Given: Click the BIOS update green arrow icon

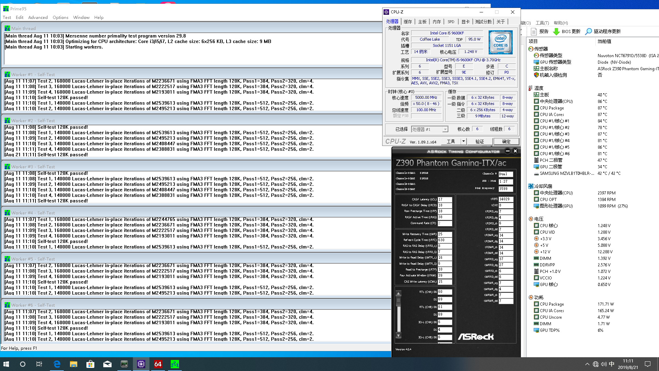Looking at the screenshot, I should (556, 31).
